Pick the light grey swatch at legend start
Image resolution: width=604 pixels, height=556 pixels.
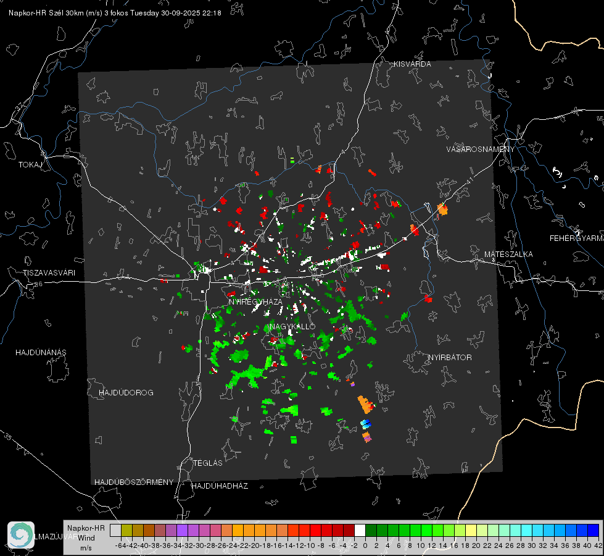point(115,530)
